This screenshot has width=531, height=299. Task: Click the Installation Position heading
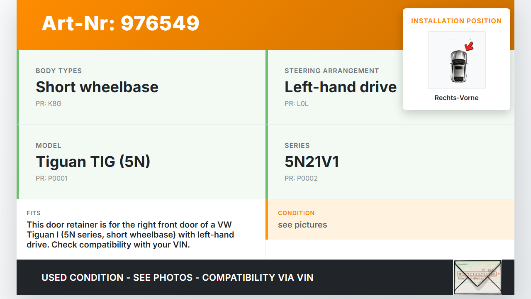pos(456,21)
